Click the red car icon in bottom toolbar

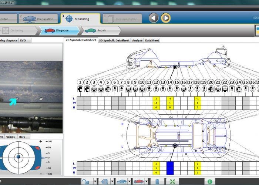click(x=139, y=181)
